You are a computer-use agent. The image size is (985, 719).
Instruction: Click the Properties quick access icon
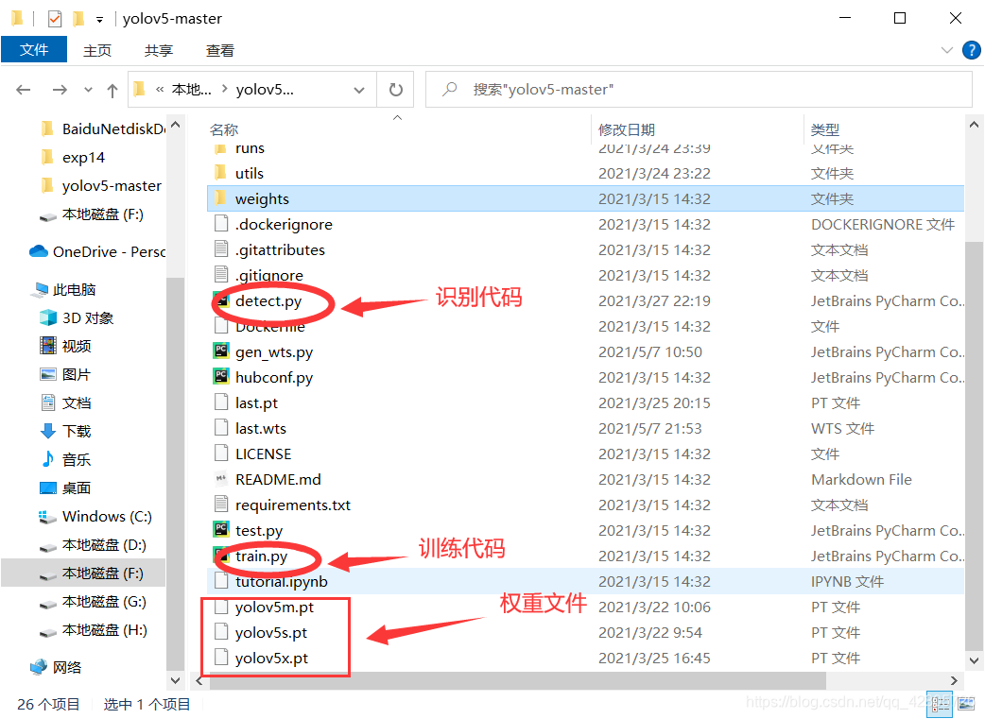(x=55, y=19)
